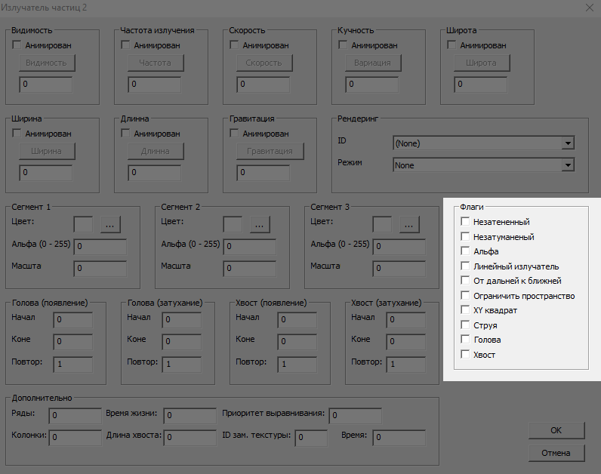The height and width of the screenshot is (474, 601).
Task: Focus the Частота излучения value field
Action: coord(155,85)
